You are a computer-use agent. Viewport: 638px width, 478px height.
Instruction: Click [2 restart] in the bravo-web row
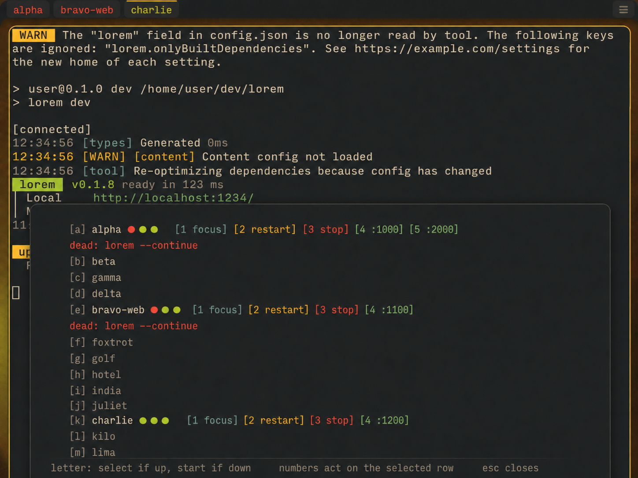pos(278,310)
